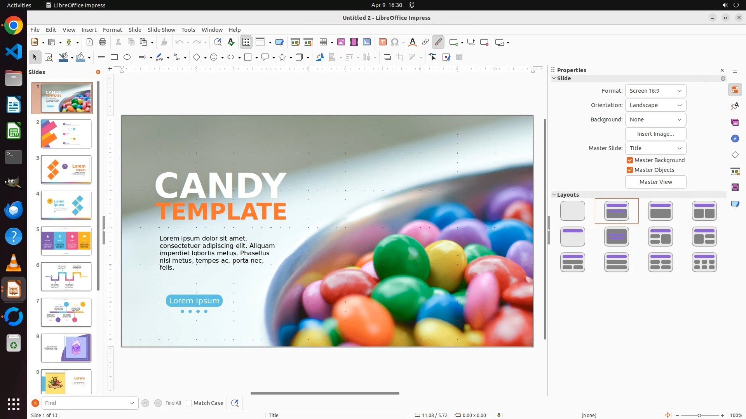Enable the Match Case checkbox
This screenshot has width=746, height=419.
point(189,403)
